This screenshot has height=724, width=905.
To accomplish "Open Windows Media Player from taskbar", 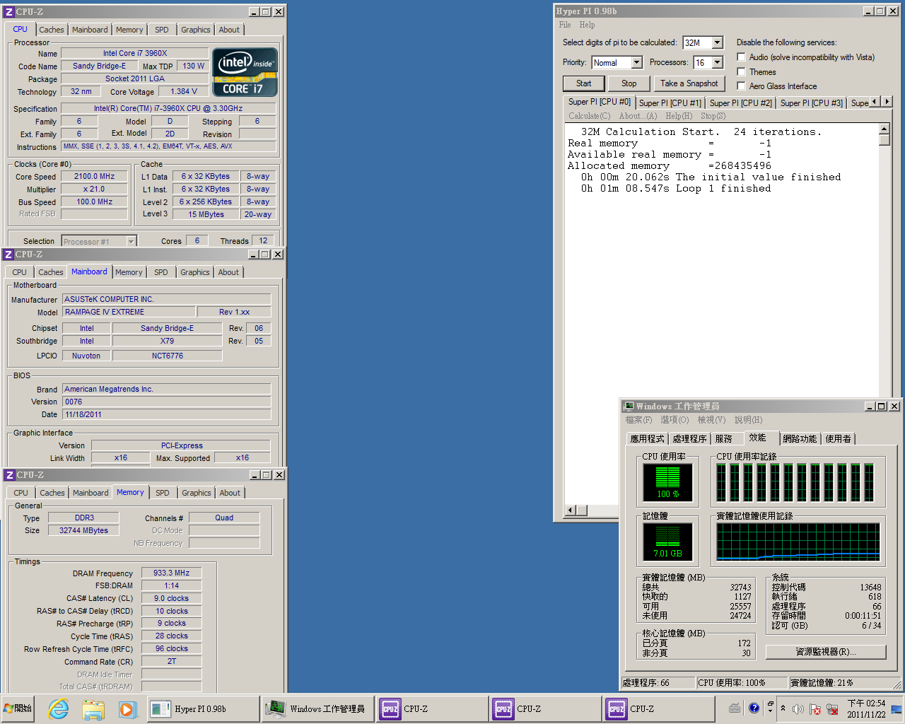I will pos(127,708).
